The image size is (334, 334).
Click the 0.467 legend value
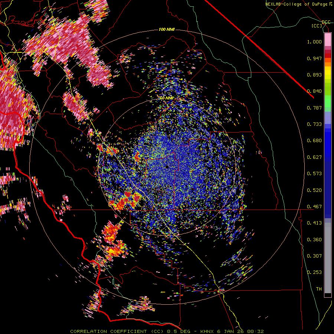tap(314, 207)
